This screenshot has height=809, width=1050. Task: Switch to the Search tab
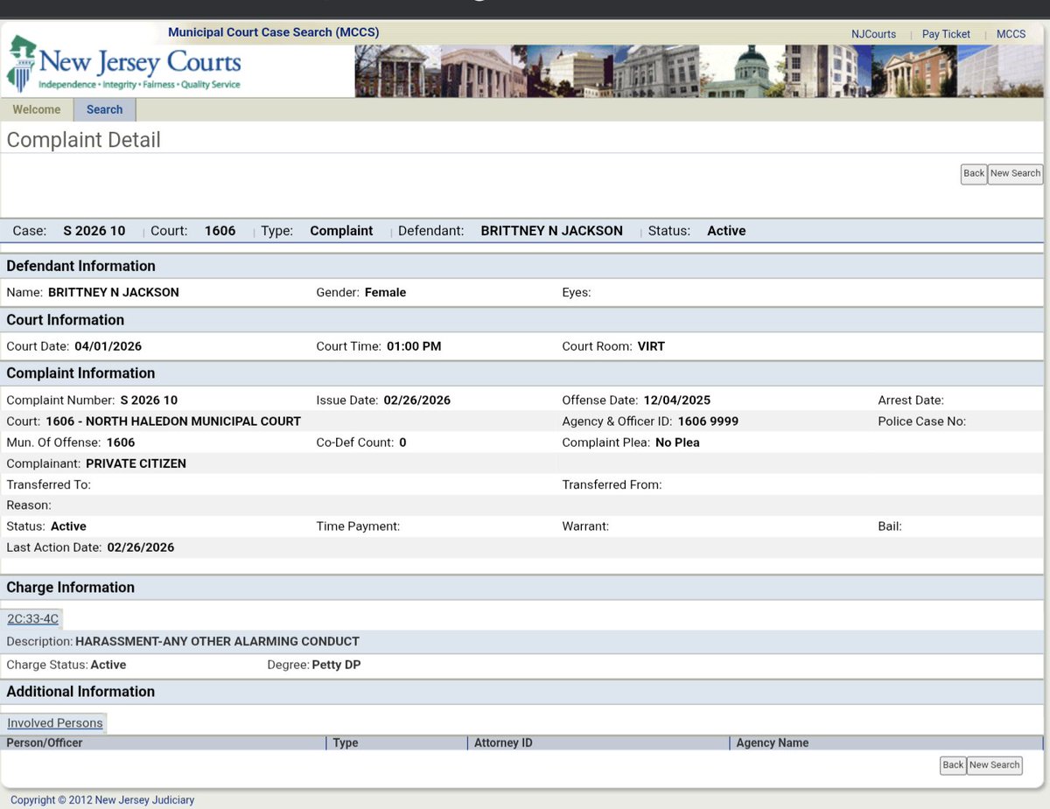(104, 109)
